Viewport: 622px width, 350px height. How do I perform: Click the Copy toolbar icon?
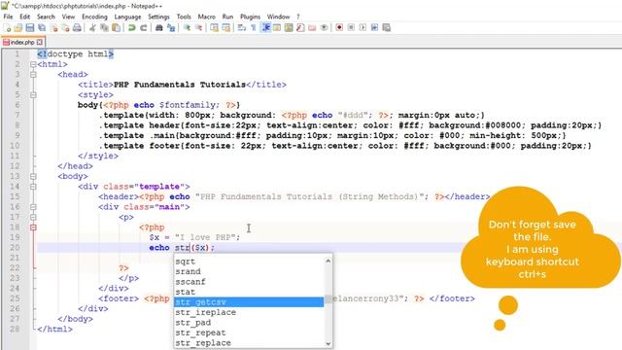tap(104, 28)
